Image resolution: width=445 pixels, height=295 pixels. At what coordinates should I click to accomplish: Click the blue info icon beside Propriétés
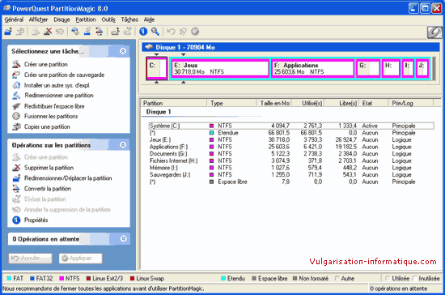[16, 220]
